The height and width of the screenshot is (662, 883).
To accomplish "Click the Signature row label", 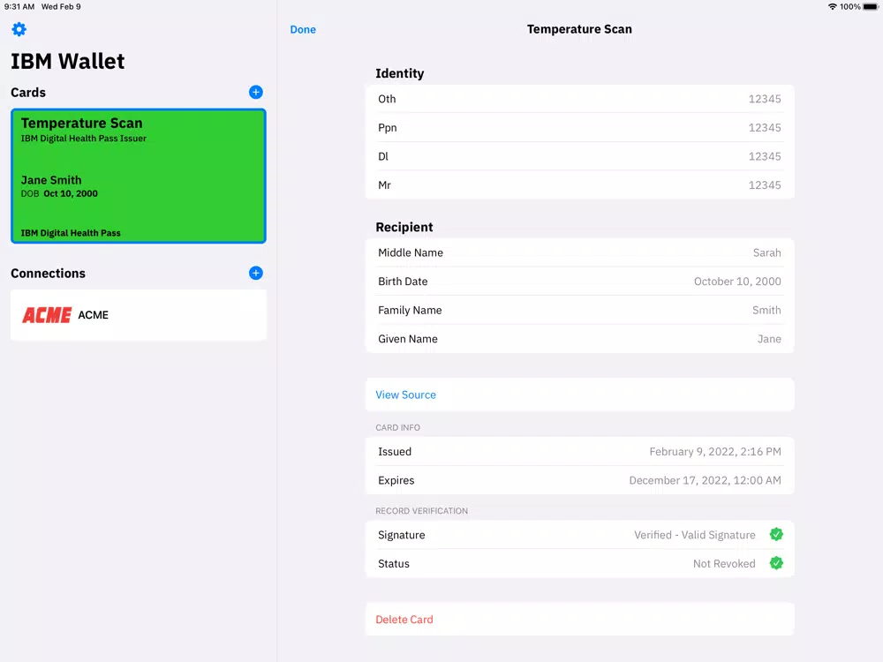I will click(x=402, y=535).
